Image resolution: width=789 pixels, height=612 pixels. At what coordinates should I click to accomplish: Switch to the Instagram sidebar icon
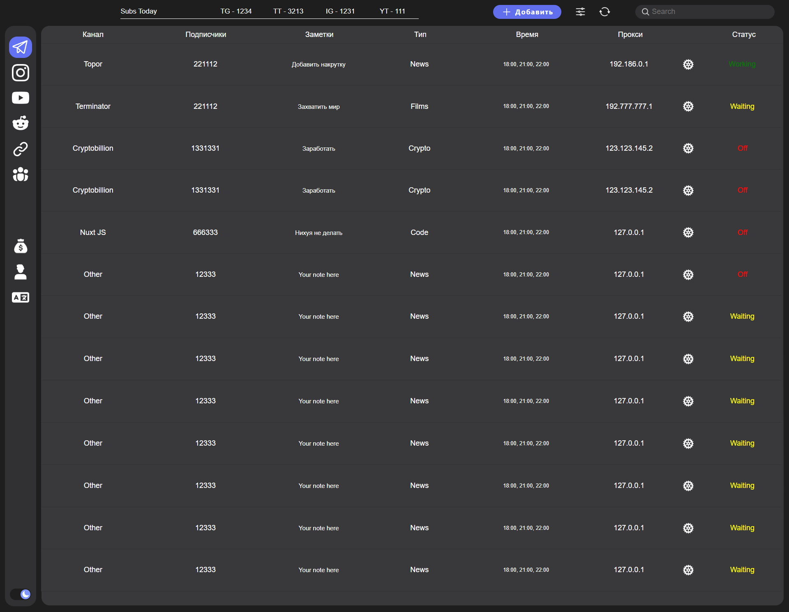[x=21, y=73]
